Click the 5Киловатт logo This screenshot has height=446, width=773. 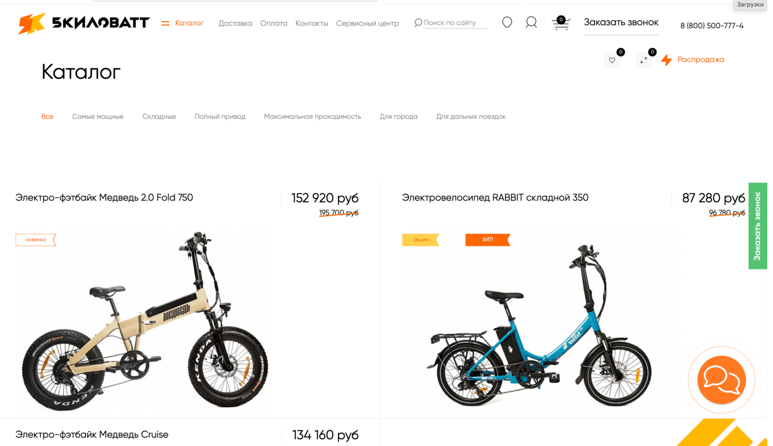point(84,23)
